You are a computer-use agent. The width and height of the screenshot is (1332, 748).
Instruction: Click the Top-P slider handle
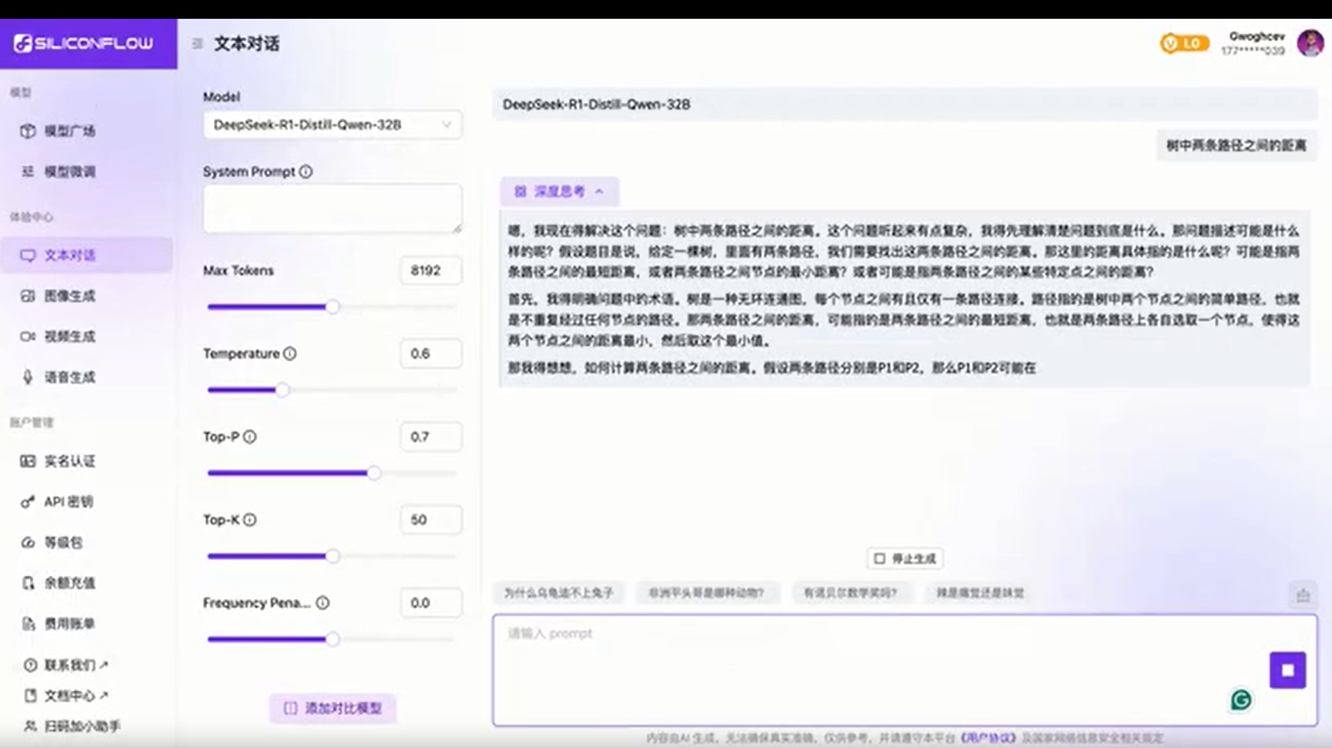[x=374, y=473]
